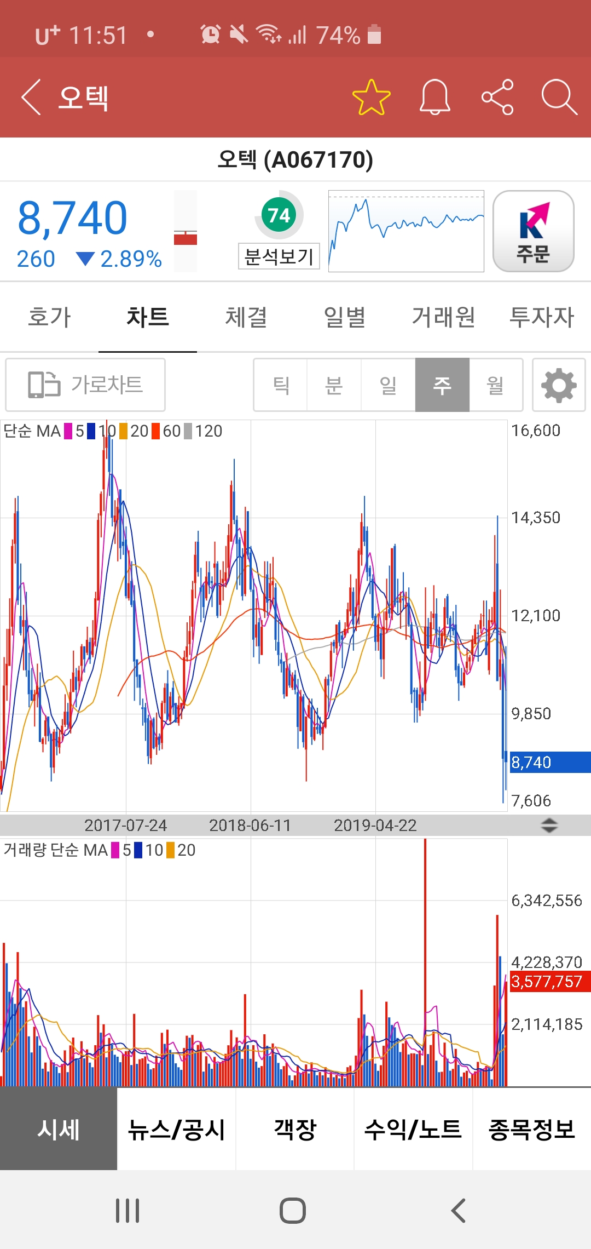Viewport: 591px width, 1249px height.
Task: Select the 틱 chart interval
Action: point(281,385)
